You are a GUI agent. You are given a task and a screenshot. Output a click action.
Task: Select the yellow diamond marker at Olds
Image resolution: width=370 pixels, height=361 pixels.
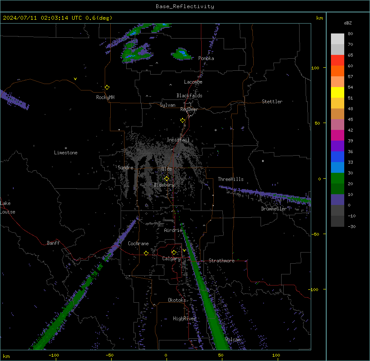pyautogui.click(x=167, y=179)
